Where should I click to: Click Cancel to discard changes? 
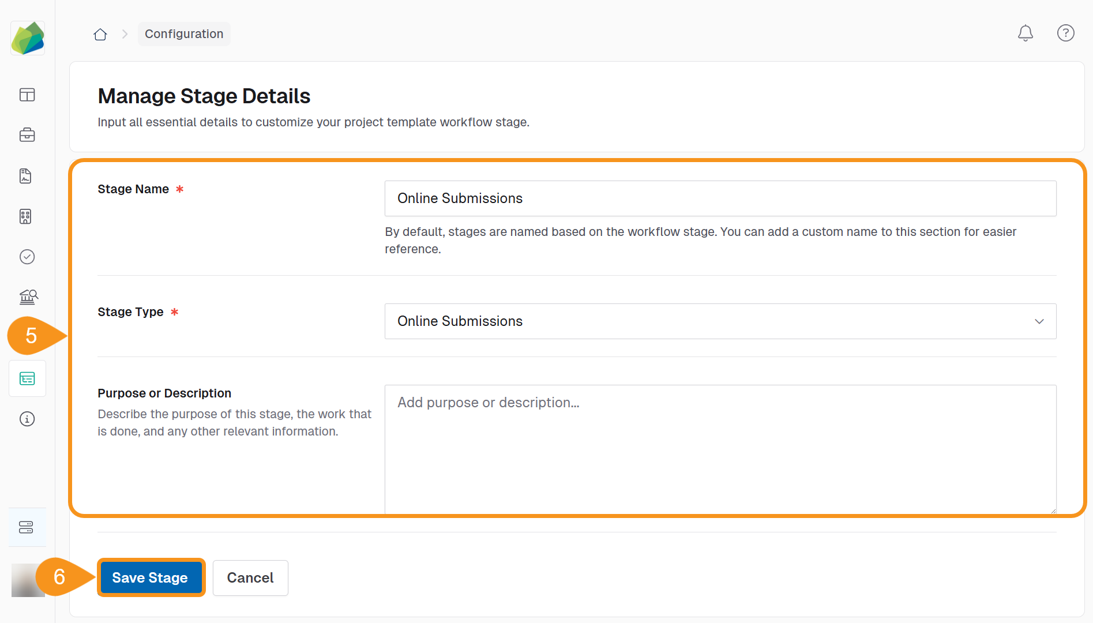click(250, 577)
